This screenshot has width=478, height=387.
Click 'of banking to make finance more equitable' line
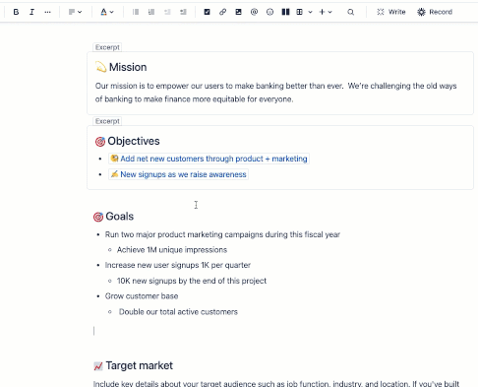pyautogui.click(x=194, y=99)
